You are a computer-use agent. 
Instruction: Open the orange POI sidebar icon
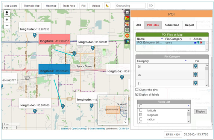point(127,36)
